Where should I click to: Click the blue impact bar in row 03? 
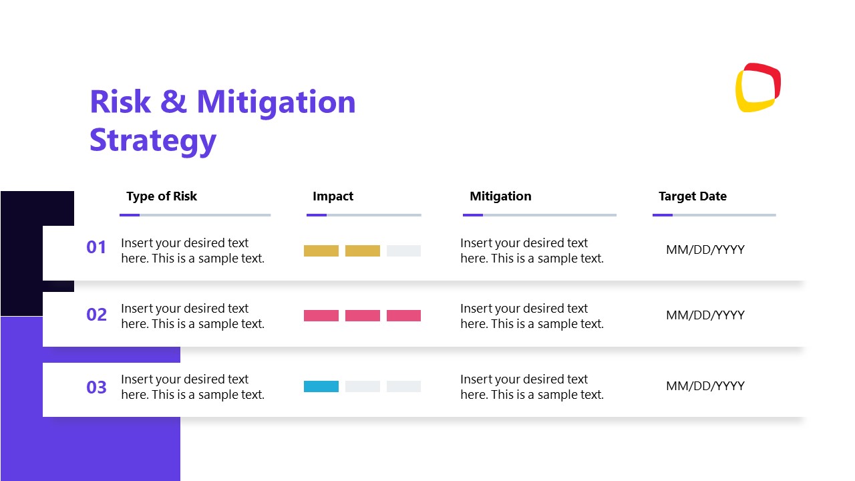321,387
